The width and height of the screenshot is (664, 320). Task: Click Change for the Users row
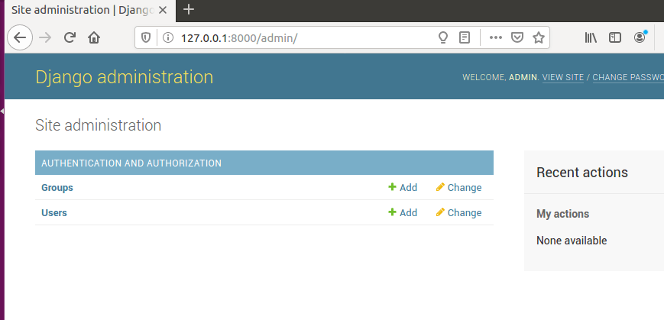[x=458, y=212]
